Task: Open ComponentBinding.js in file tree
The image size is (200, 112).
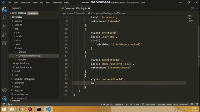Action: (29, 56)
